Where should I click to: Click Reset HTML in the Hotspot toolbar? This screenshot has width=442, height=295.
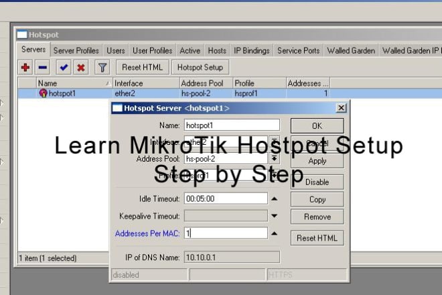click(x=143, y=68)
